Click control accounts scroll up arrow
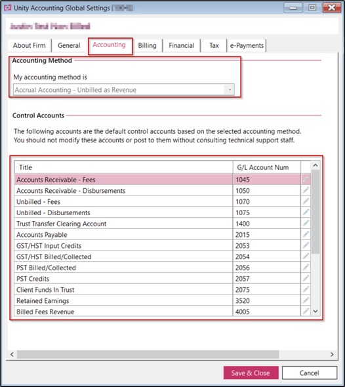Screen dimensions: 345x387 coord(315,165)
